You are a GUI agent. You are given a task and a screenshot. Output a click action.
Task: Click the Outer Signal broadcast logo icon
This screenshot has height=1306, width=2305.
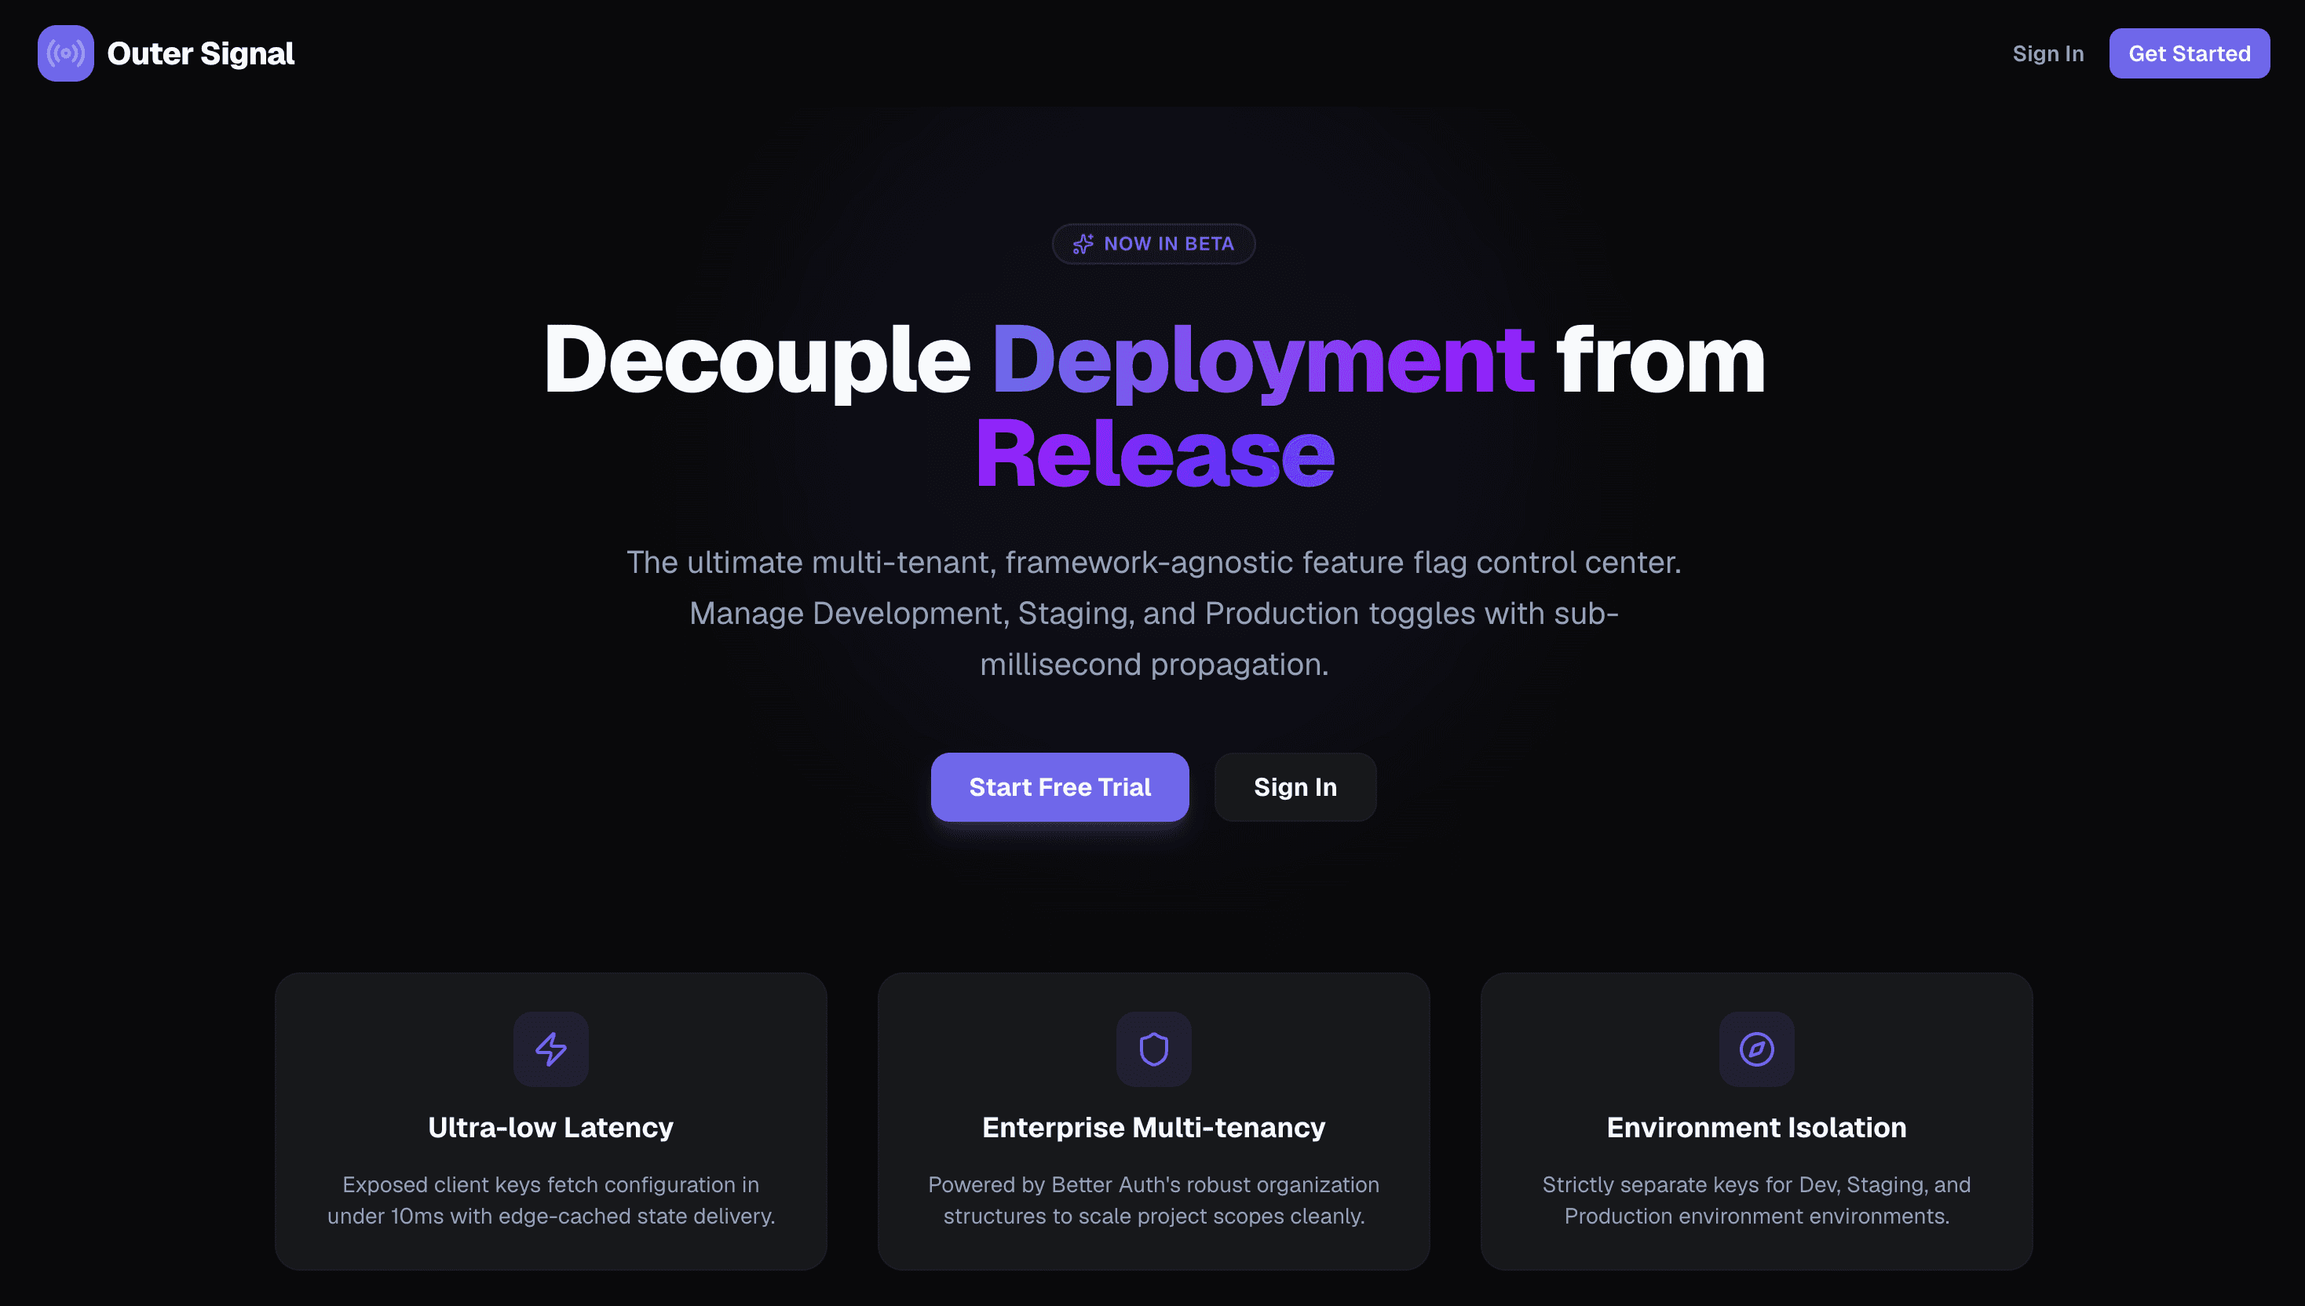[x=65, y=53]
